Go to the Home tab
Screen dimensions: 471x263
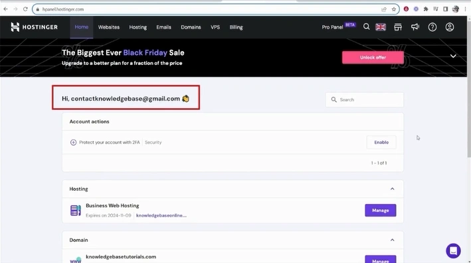(x=82, y=27)
